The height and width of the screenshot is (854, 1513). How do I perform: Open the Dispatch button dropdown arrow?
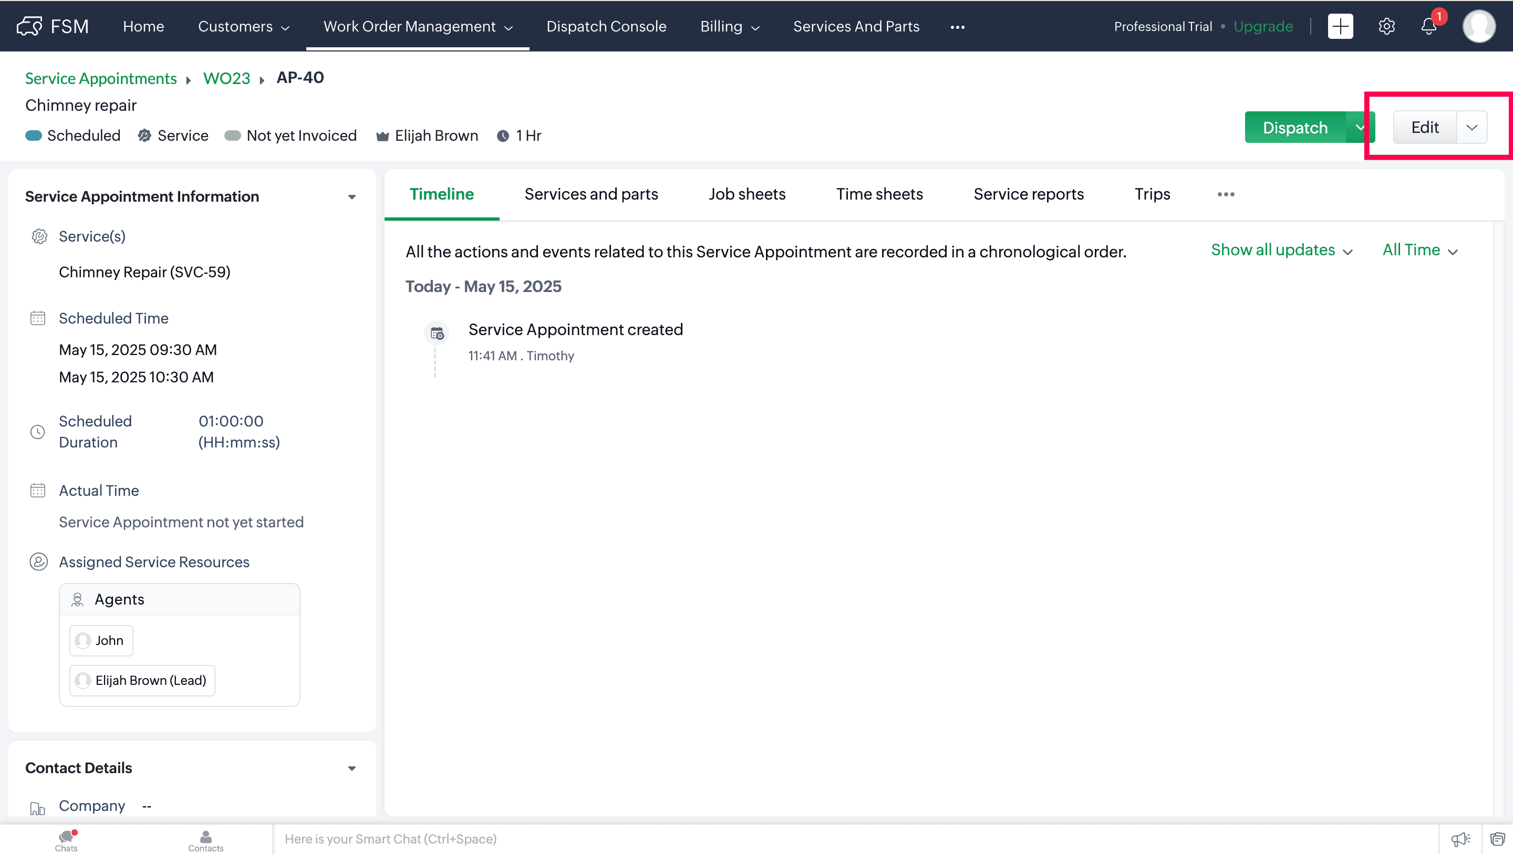pyautogui.click(x=1359, y=128)
